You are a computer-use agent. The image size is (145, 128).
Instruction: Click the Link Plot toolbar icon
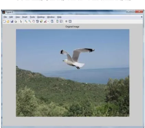point(52,21)
